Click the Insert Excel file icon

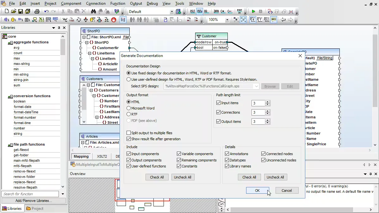41,20
